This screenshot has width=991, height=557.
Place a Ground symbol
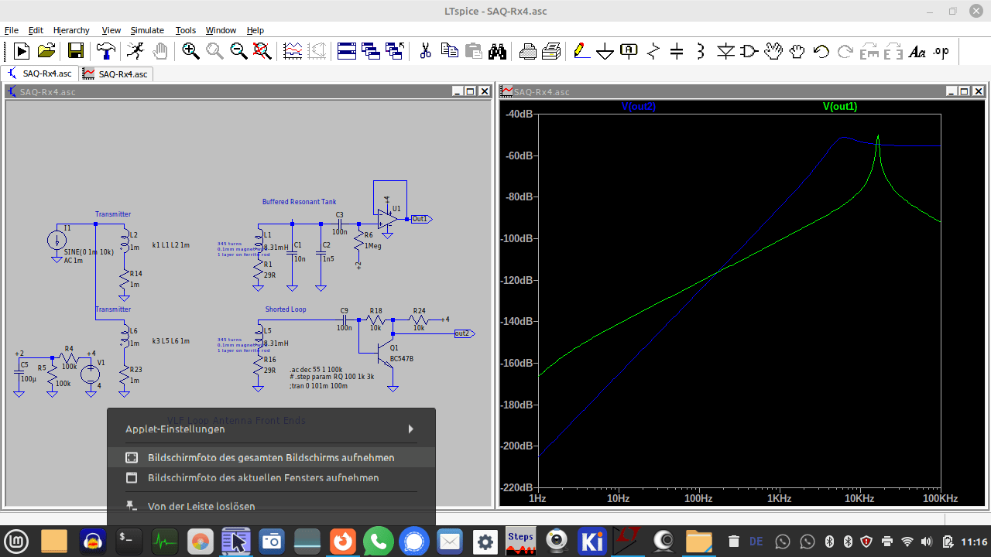pos(605,52)
